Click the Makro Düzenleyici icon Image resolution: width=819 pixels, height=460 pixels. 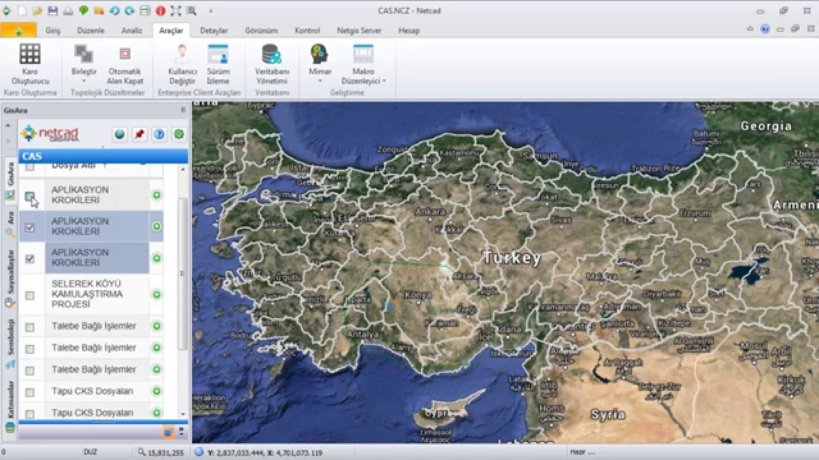coord(363,54)
